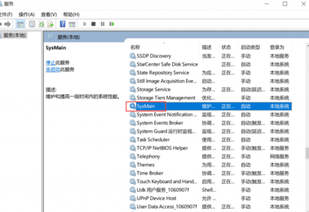Sort by the 描述 column header

[x=207, y=47]
